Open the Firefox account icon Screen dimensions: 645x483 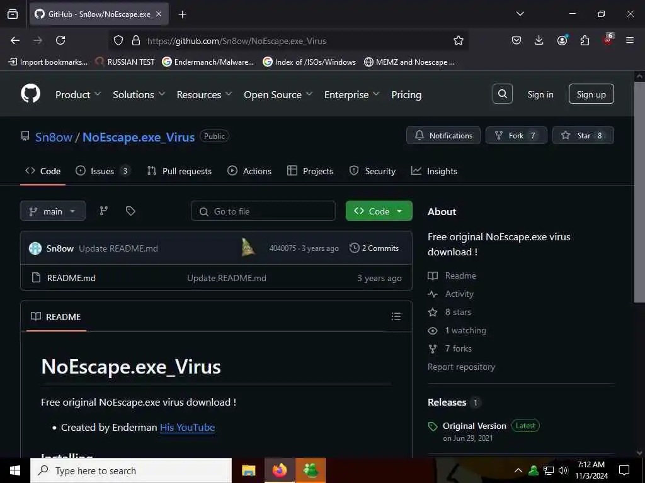click(562, 40)
